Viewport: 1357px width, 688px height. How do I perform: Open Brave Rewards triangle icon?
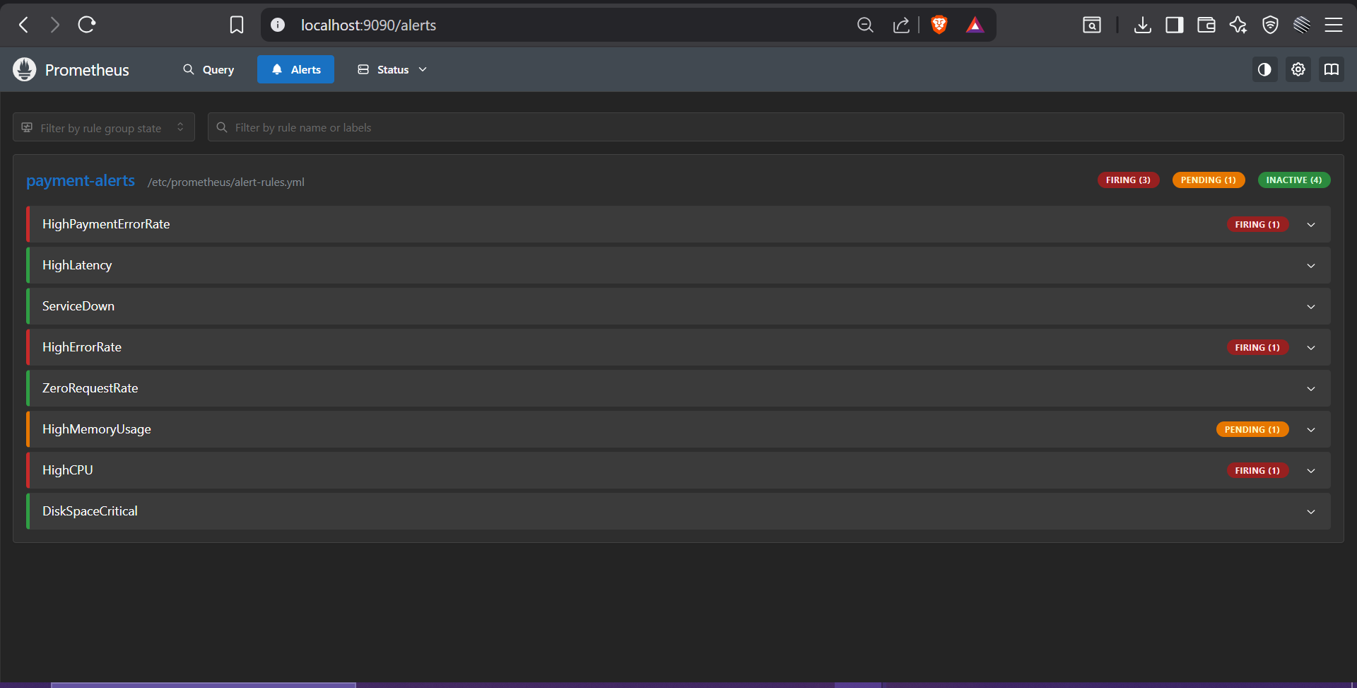pos(975,25)
